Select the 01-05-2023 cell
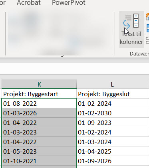This screenshot has height=168, width=149. (x=39, y=151)
